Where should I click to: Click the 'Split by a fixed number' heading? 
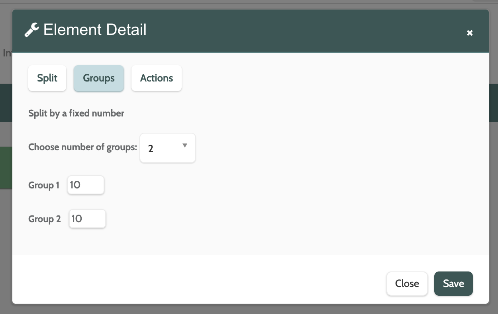click(x=76, y=114)
